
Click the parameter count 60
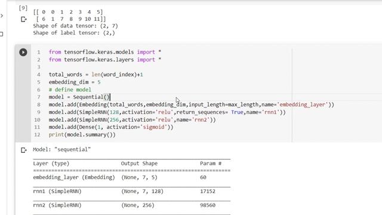point(203,177)
